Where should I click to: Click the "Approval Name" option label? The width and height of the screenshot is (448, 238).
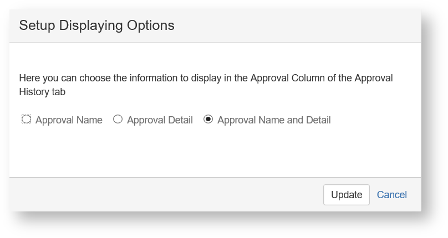(x=69, y=120)
